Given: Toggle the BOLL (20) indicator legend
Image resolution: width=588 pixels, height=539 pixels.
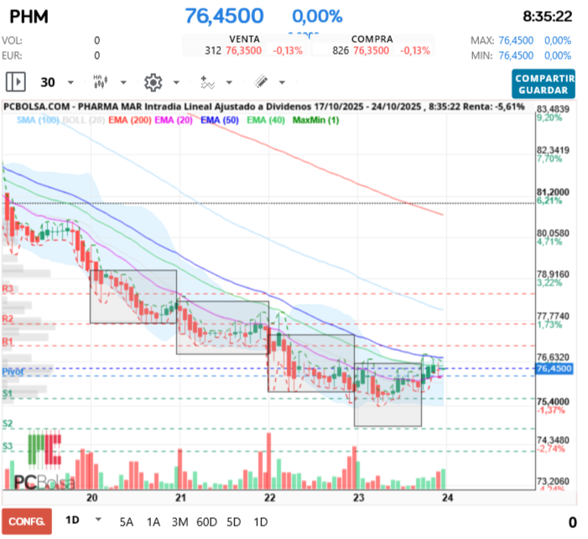Looking at the screenshot, I should point(83,121).
